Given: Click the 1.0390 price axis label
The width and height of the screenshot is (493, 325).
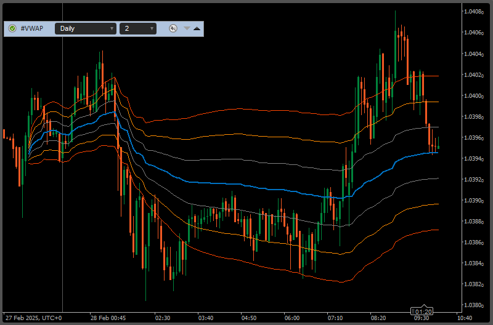Looking at the screenshot, I should pos(476,201).
